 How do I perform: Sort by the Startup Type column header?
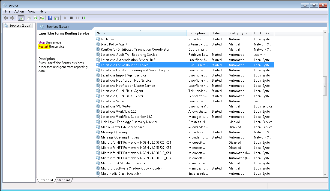(x=239, y=33)
